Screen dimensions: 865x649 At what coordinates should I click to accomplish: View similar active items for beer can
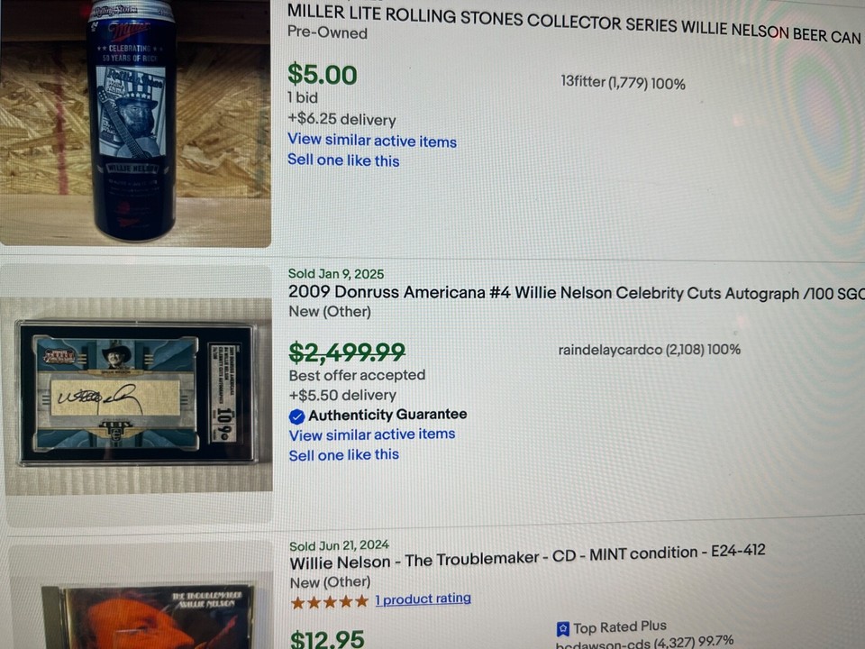pos(372,141)
